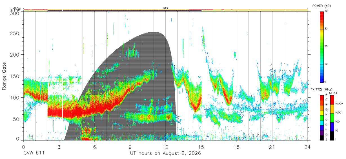Image resolution: width=346 pixels, height=159 pixels.
Task: Click the 40 label on the power colorbar
Action: tap(326, 11)
